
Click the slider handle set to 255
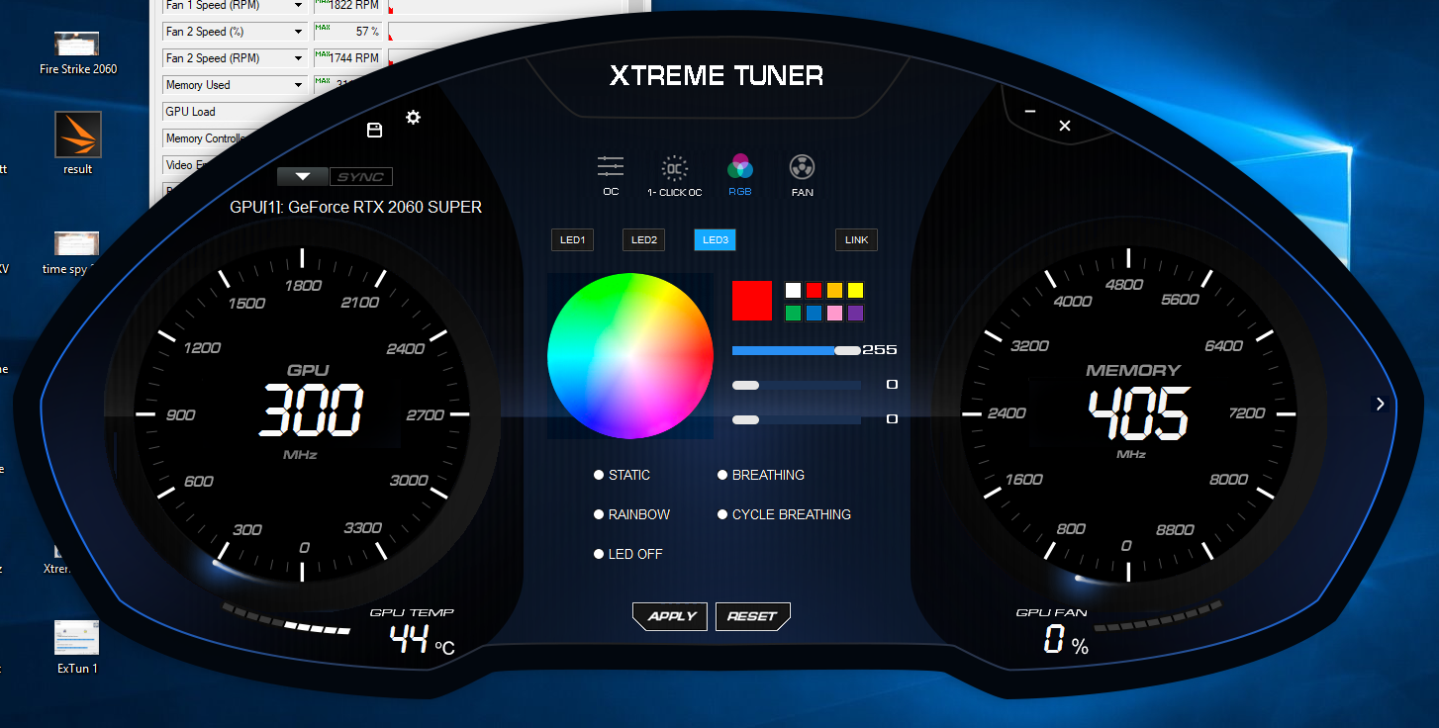click(847, 350)
